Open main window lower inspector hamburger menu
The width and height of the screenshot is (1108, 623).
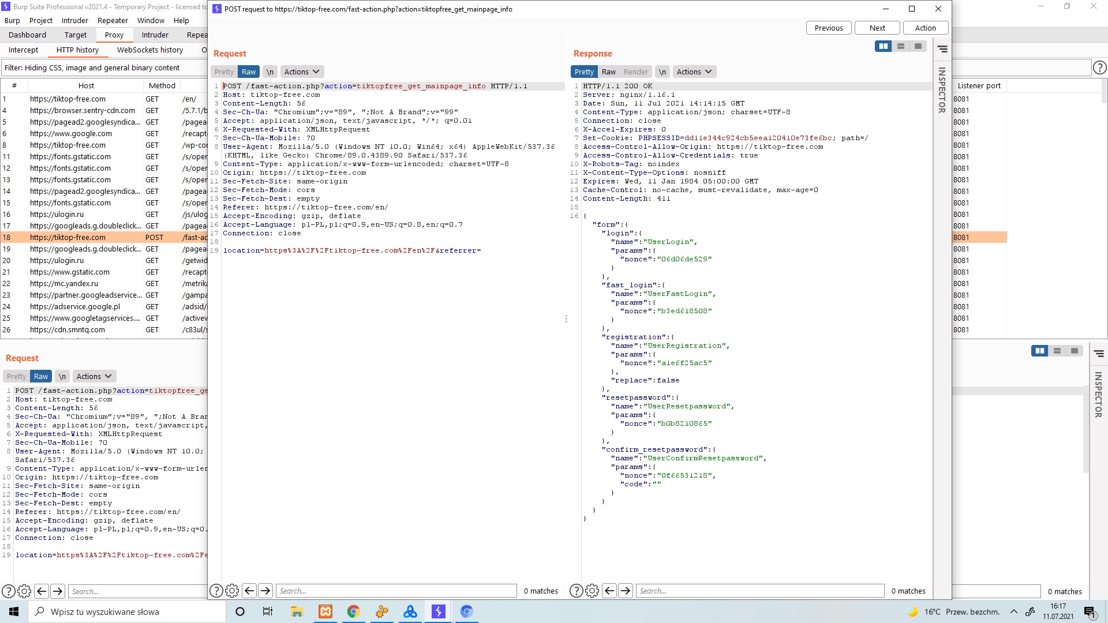1099,354
